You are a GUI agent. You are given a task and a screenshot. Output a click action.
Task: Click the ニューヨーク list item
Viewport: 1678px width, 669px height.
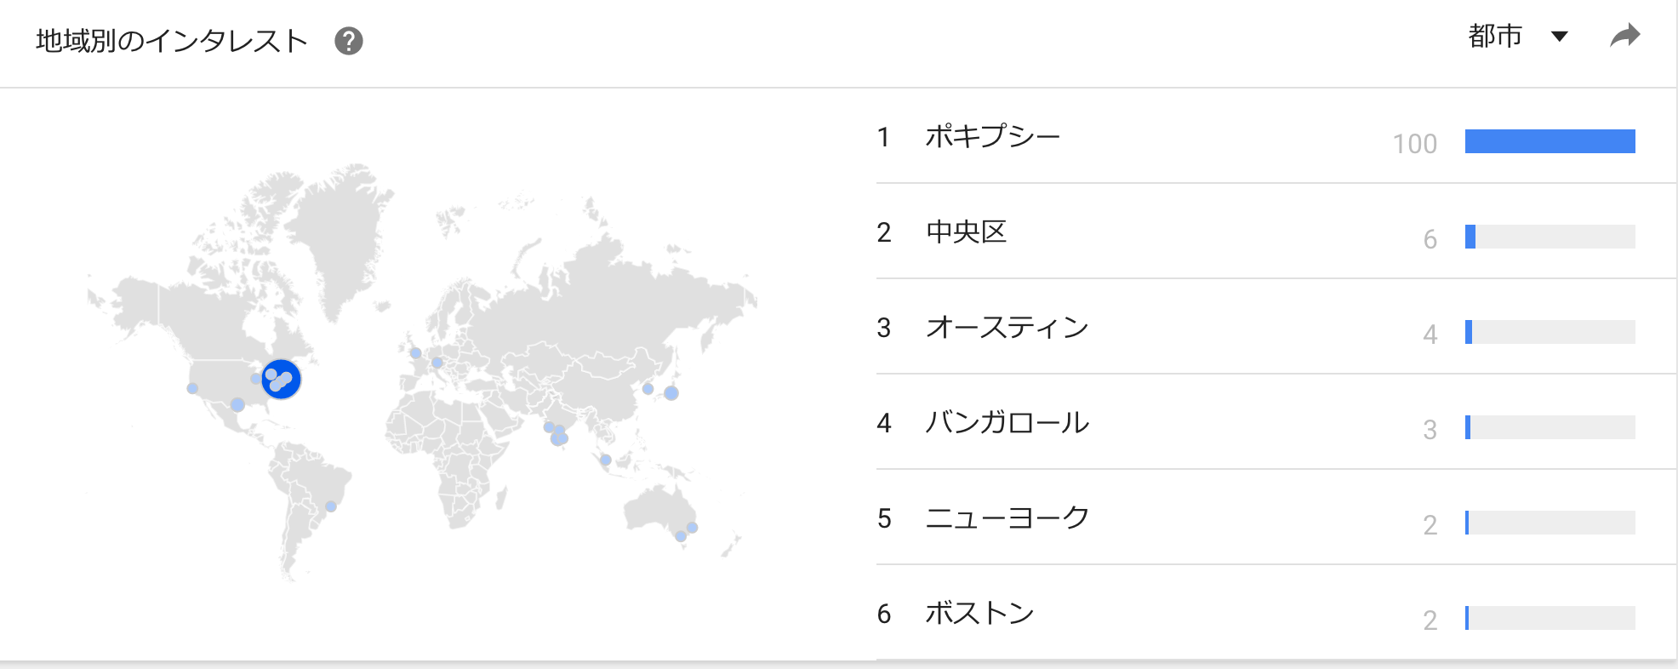[x=1009, y=517]
